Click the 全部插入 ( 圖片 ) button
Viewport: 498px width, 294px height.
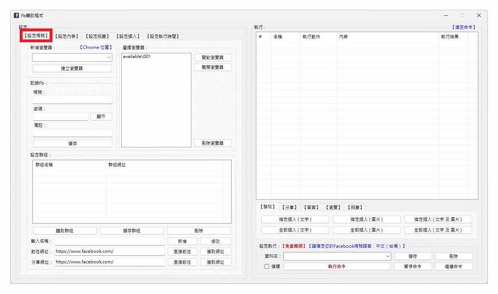[367, 230]
